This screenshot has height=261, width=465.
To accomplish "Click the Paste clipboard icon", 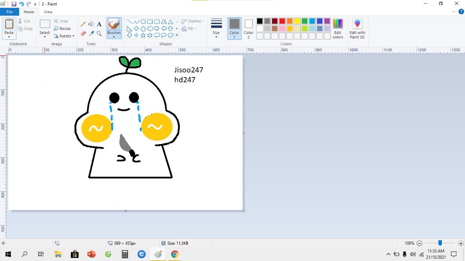I will click(x=9, y=24).
